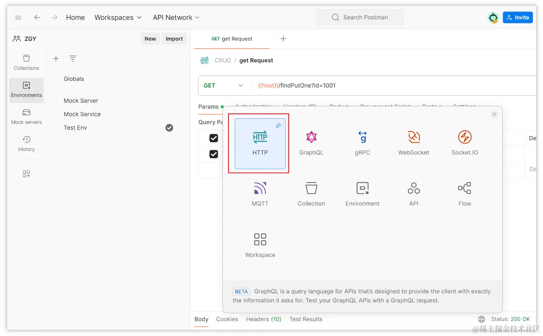This screenshot has height=336, width=543.
Task: Click the Import button
Action: [174, 39]
